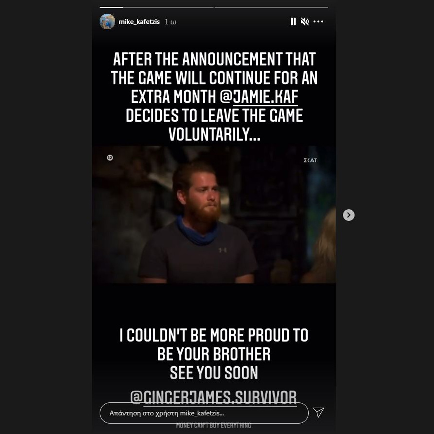Focus the reply to mike_kafetzis field
The width and height of the screenshot is (434, 434).
pos(204,413)
